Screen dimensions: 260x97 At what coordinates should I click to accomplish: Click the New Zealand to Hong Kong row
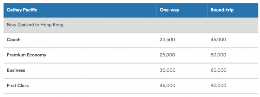point(131,25)
